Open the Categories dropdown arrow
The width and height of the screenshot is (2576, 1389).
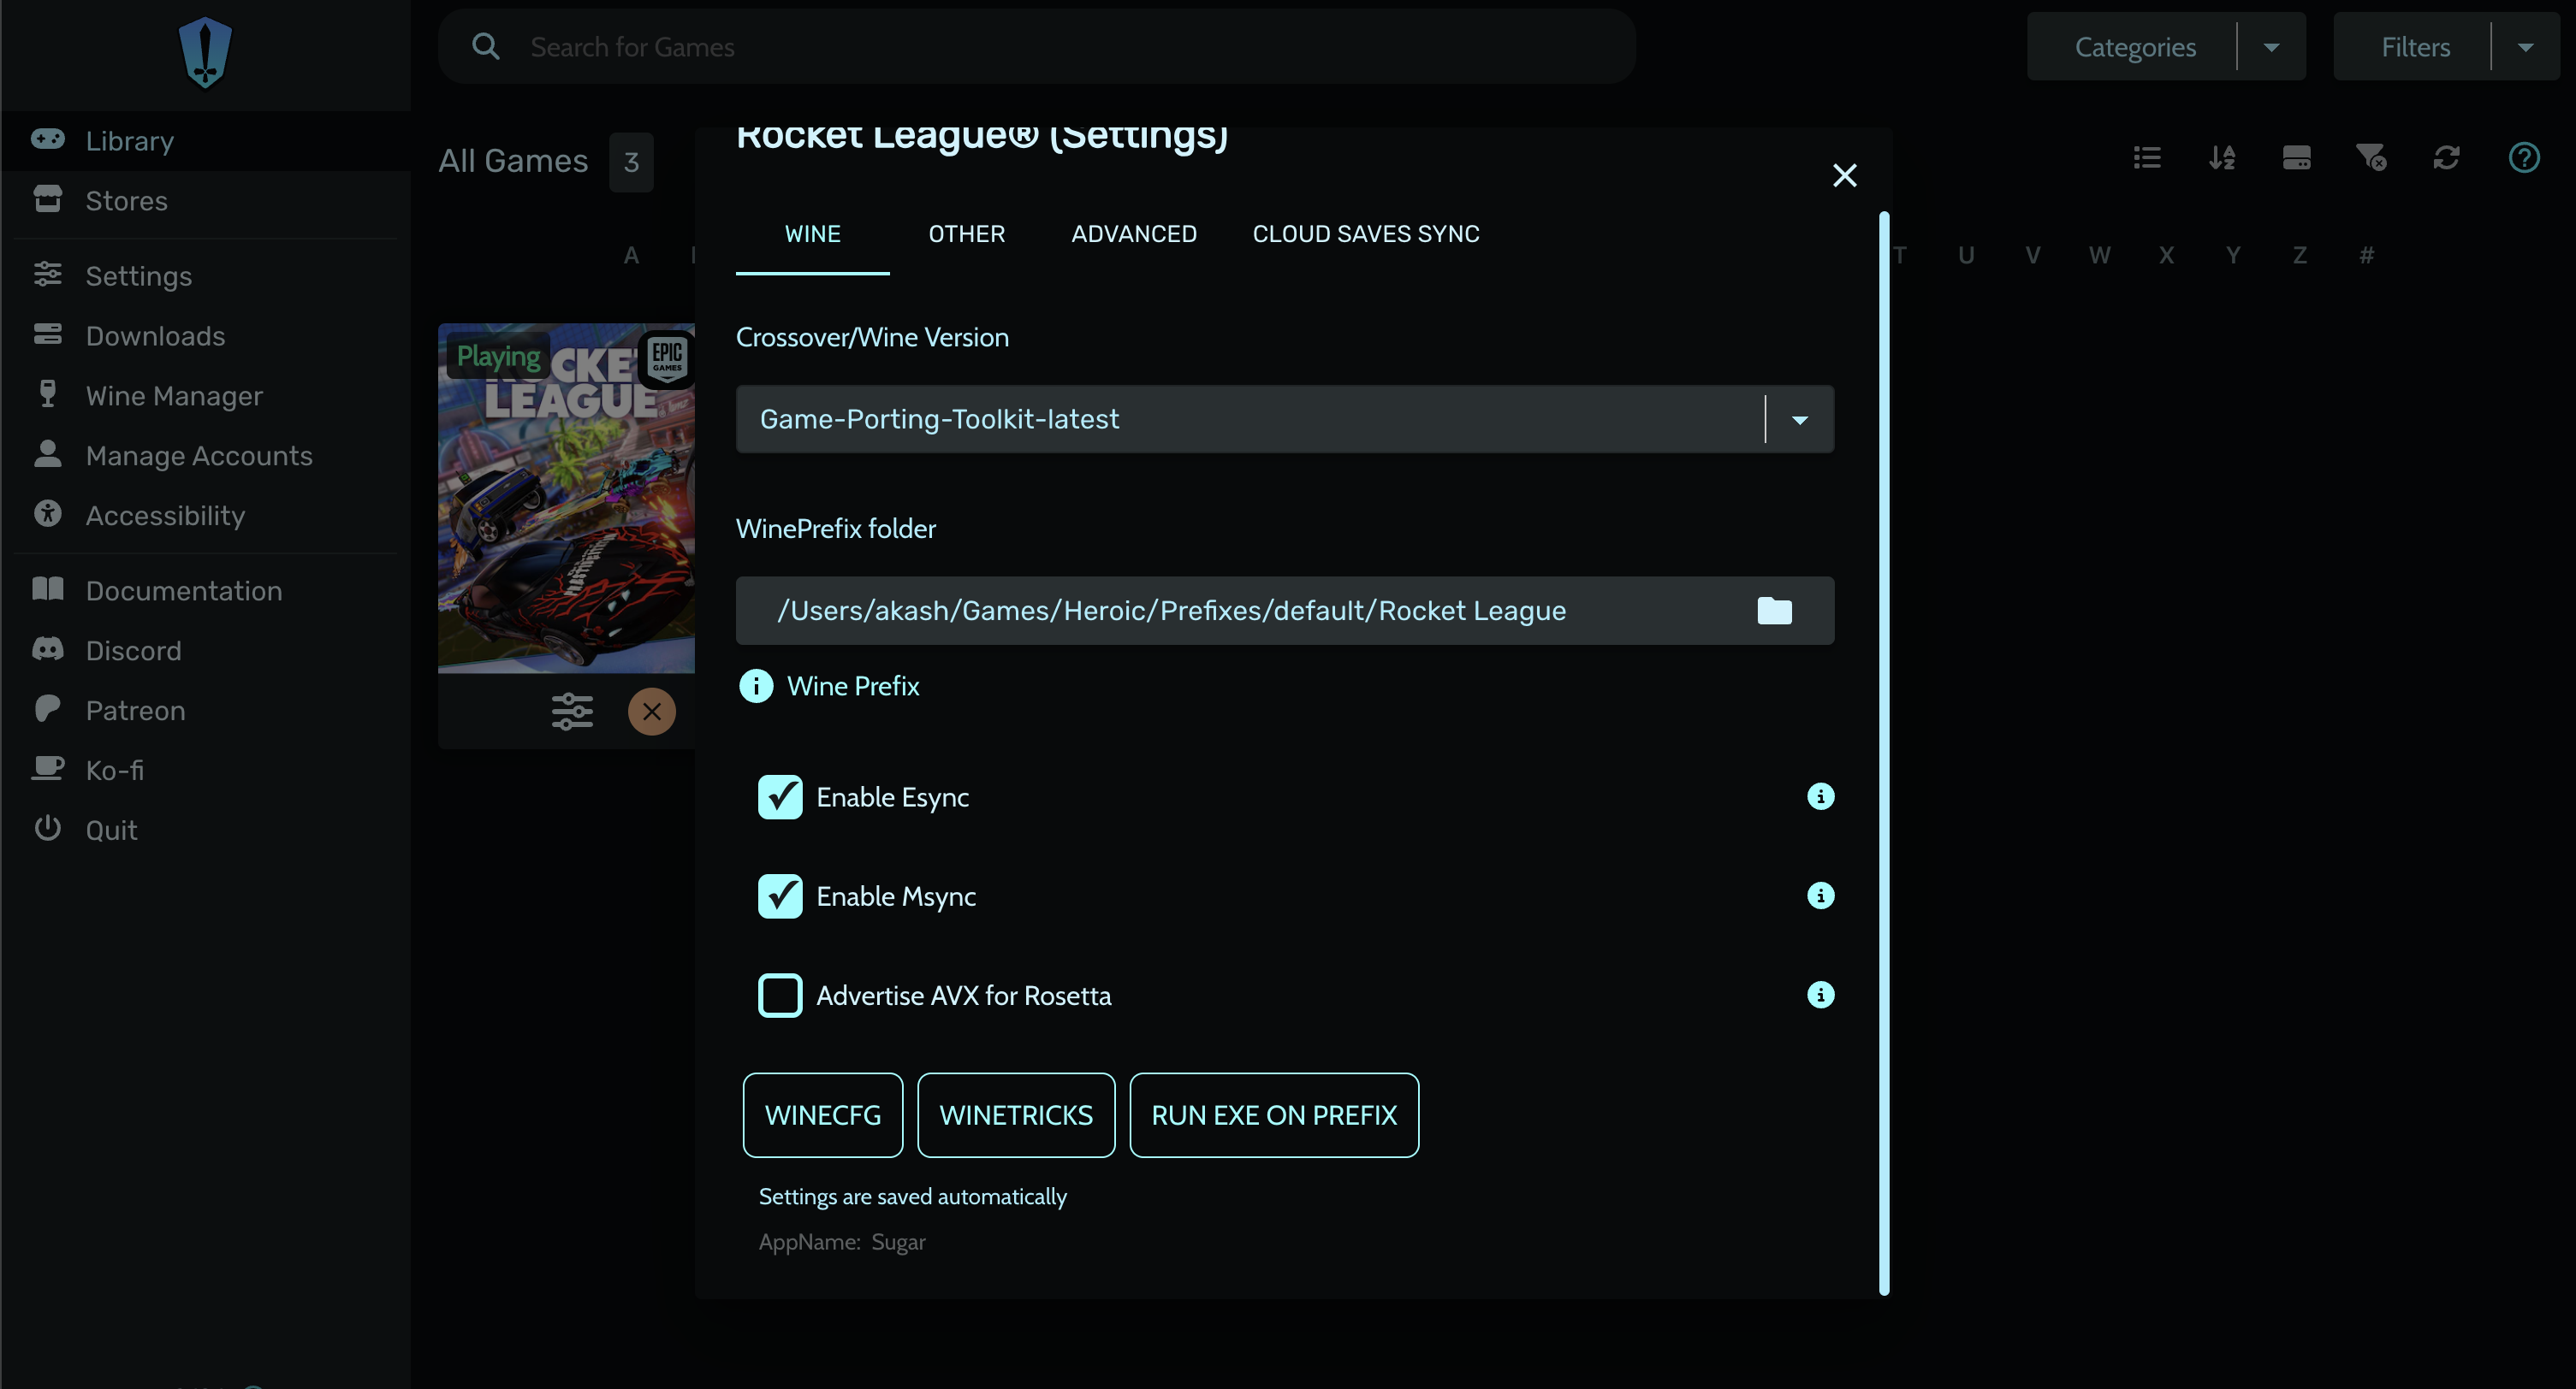click(x=2271, y=47)
